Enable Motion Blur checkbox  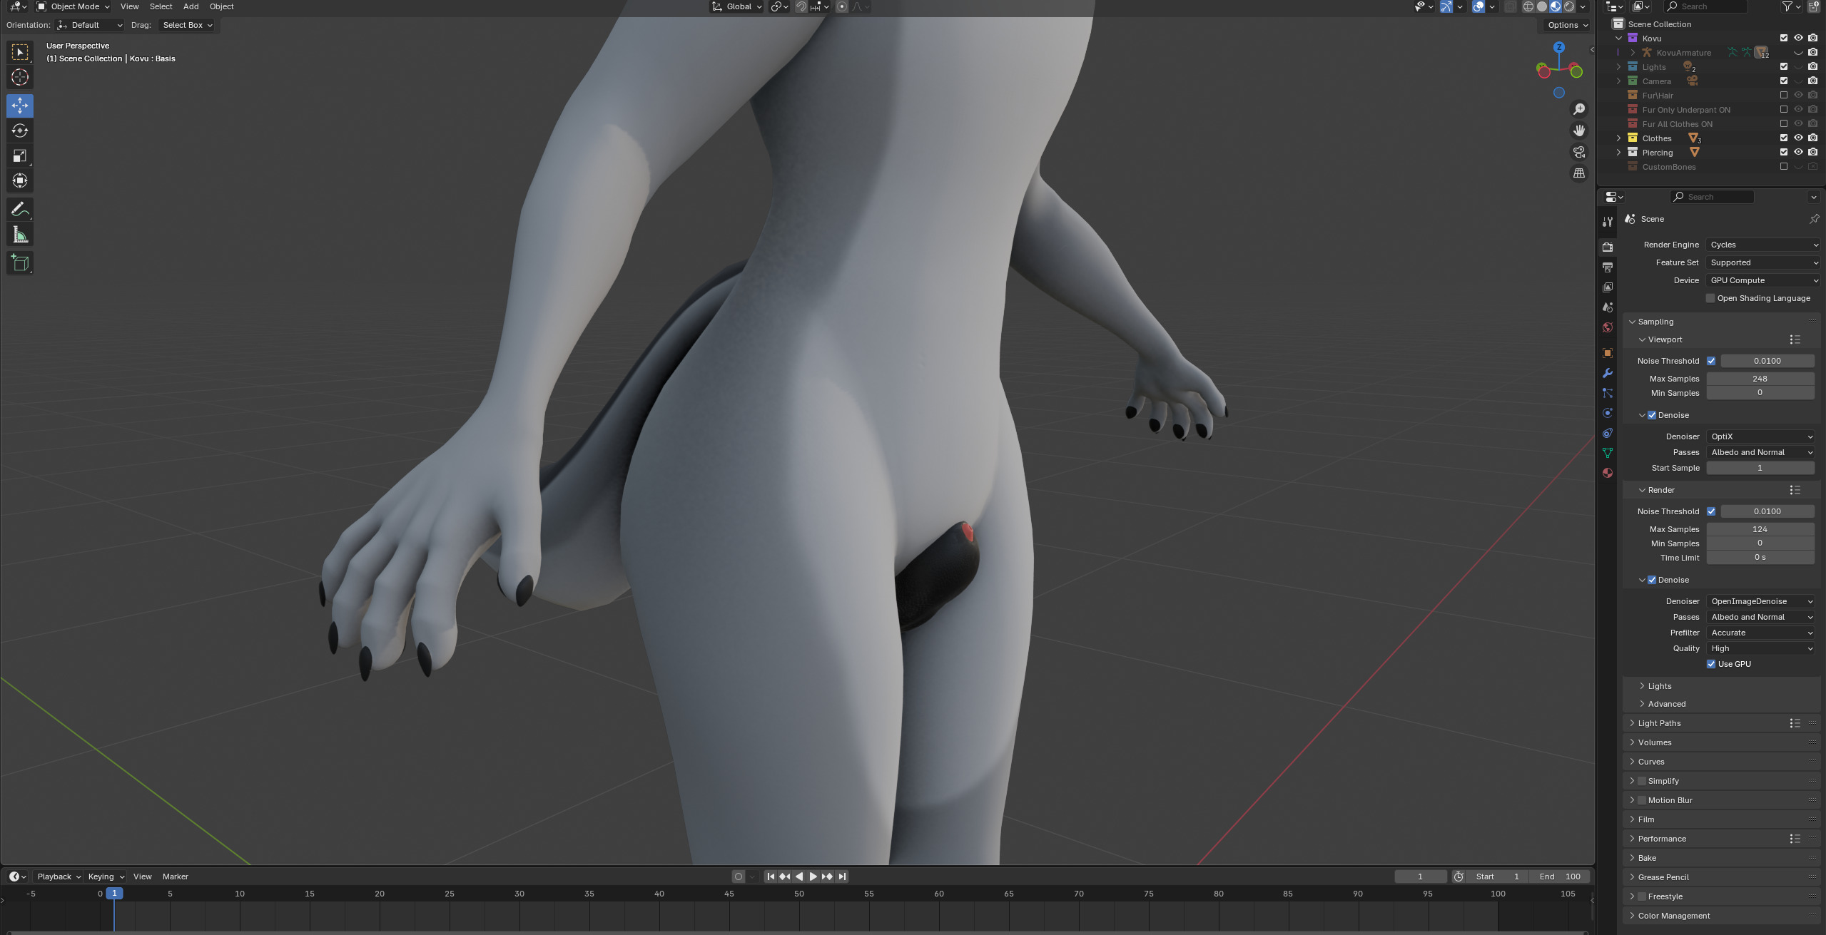point(1642,800)
